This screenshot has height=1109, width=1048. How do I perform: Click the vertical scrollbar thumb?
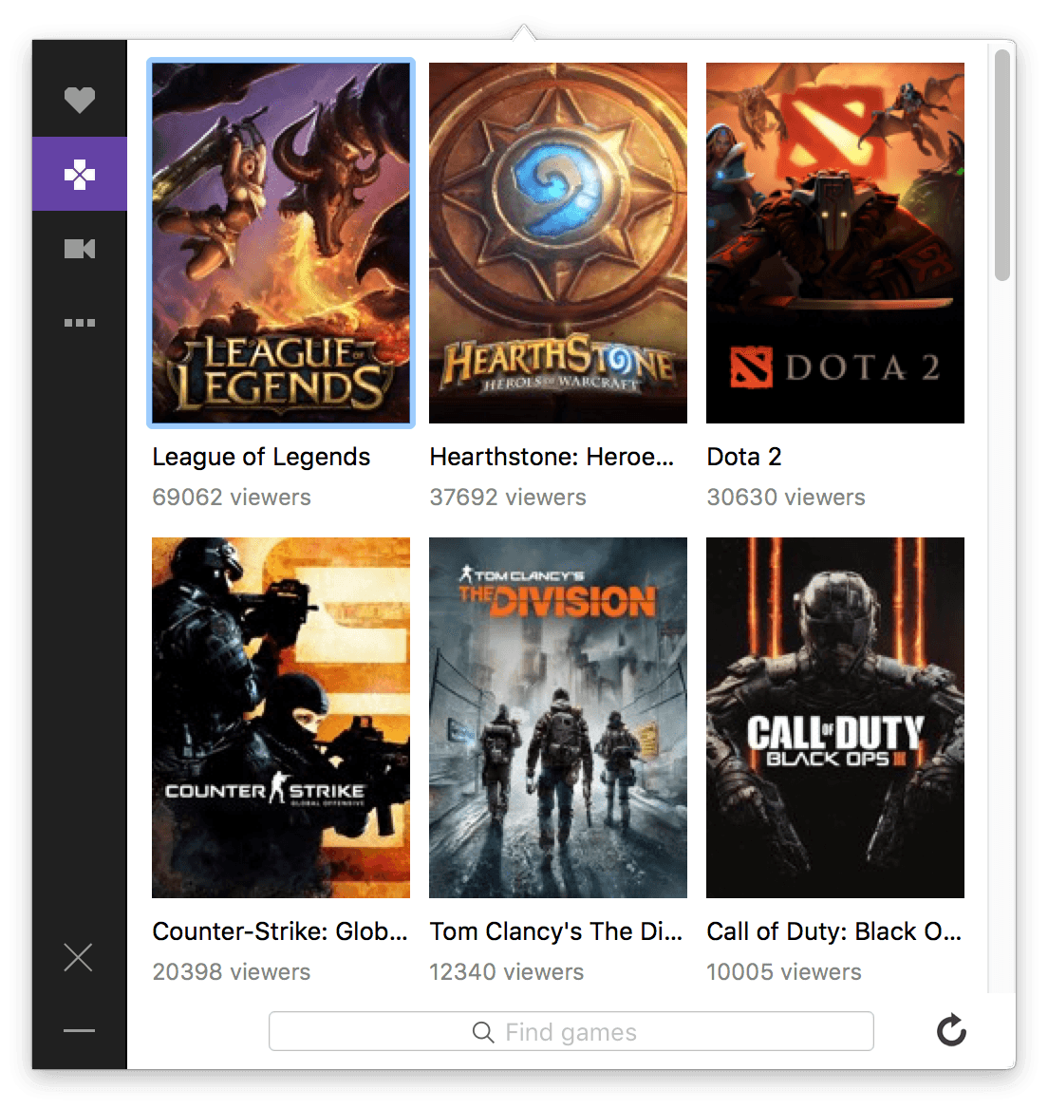(1001, 165)
